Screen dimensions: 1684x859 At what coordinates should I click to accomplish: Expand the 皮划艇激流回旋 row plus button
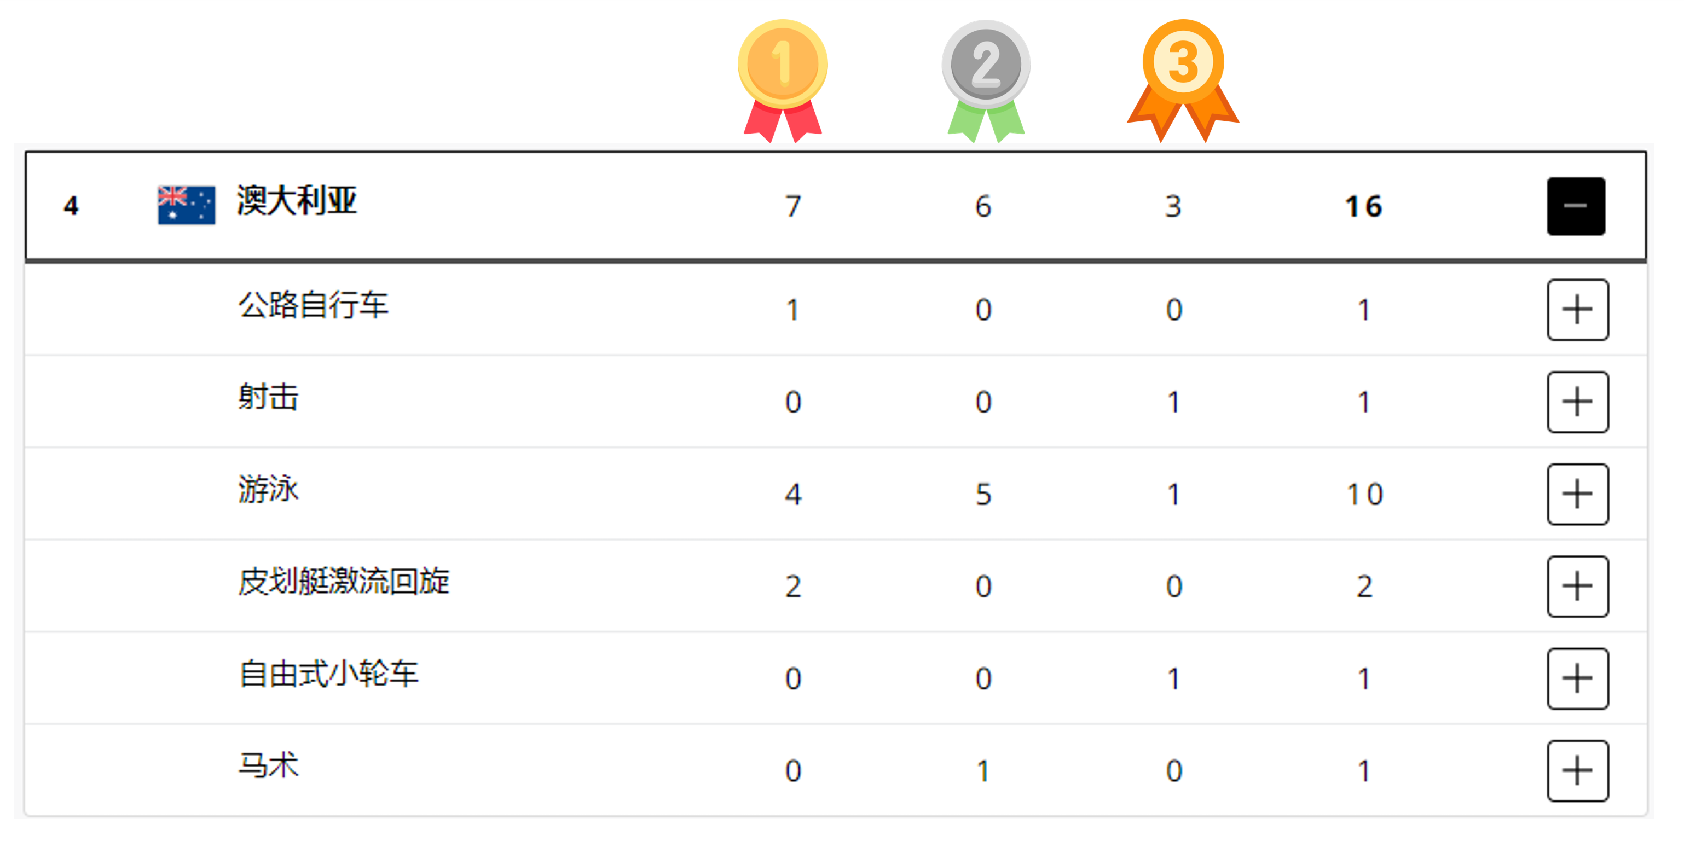click(x=1577, y=587)
